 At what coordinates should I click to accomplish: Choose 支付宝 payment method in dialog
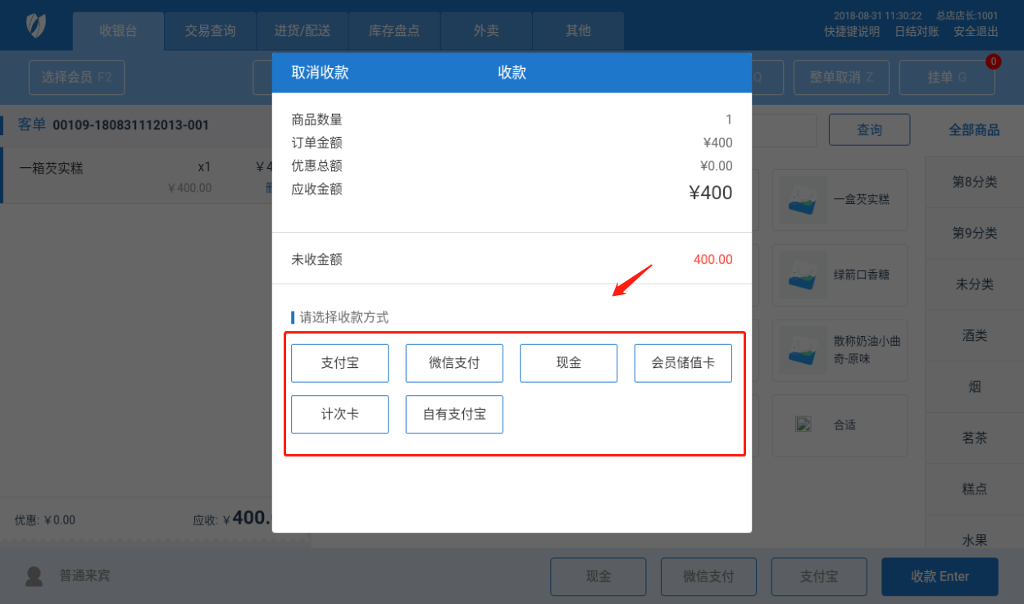click(339, 363)
